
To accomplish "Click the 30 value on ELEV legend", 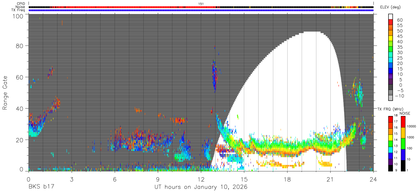I will (400, 52).
